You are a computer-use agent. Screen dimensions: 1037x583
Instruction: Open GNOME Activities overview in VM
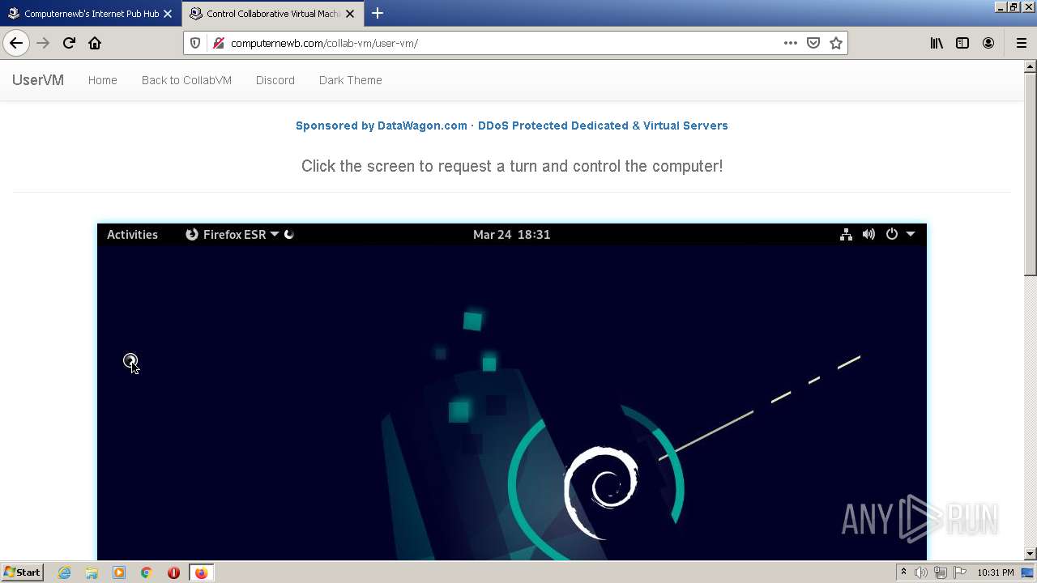pos(132,234)
